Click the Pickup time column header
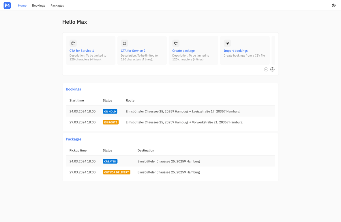341x222 pixels. [78, 150]
